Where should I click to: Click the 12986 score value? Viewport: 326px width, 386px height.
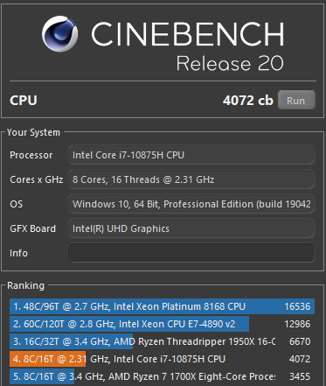click(297, 324)
